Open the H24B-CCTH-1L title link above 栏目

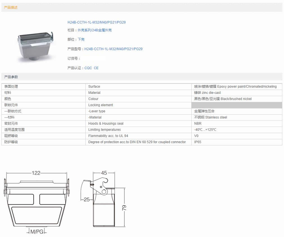tap(96, 22)
